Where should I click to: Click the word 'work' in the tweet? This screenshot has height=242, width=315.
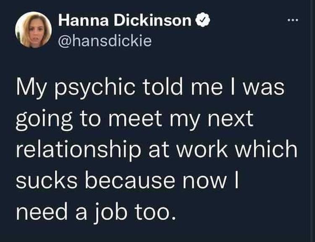202,149
